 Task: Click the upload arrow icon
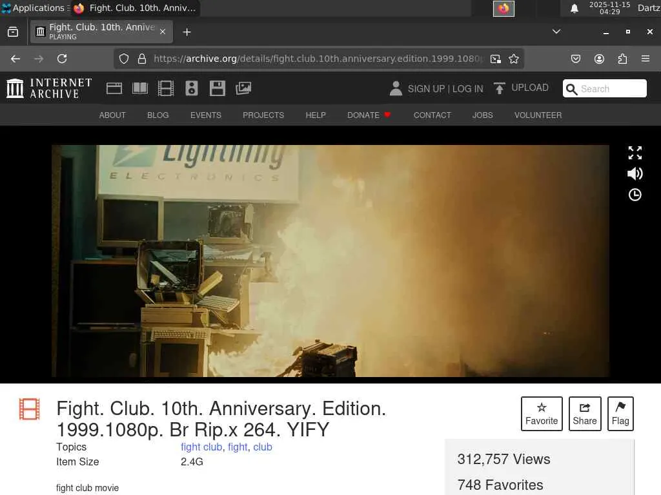(499, 88)
